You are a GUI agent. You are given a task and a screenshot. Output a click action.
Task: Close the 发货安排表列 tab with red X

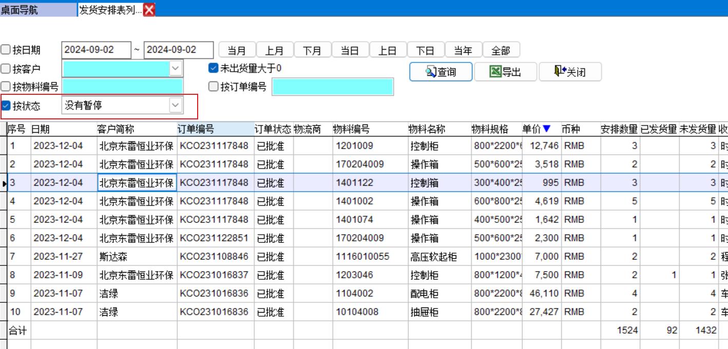[149, 10]
